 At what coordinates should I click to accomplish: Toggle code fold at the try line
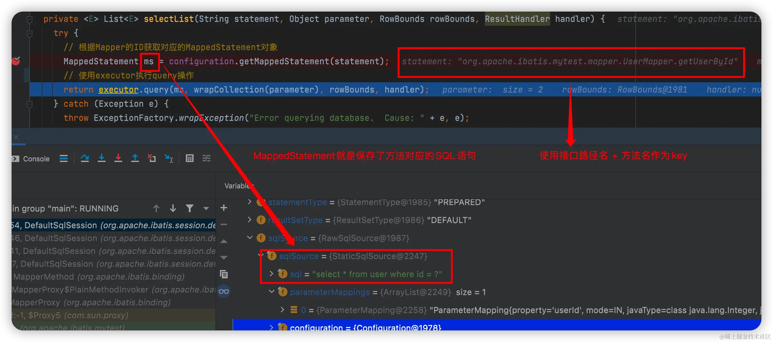click(x=30, y=33)
